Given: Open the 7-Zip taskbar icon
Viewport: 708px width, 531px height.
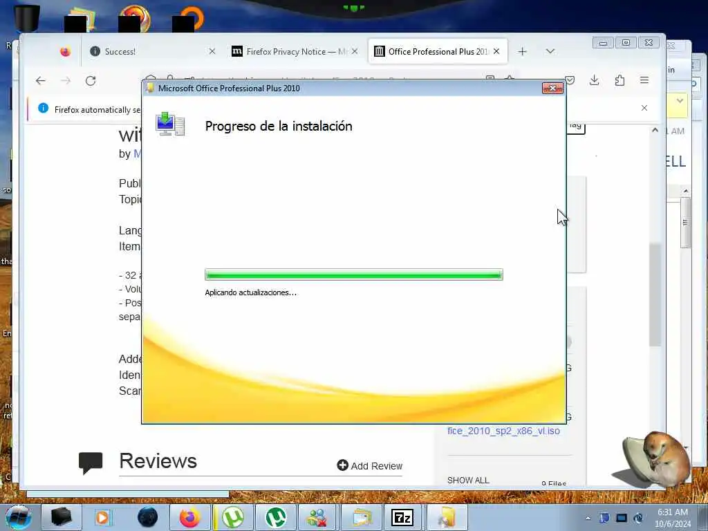Looking at the screenshot, I should coord(403,517).
